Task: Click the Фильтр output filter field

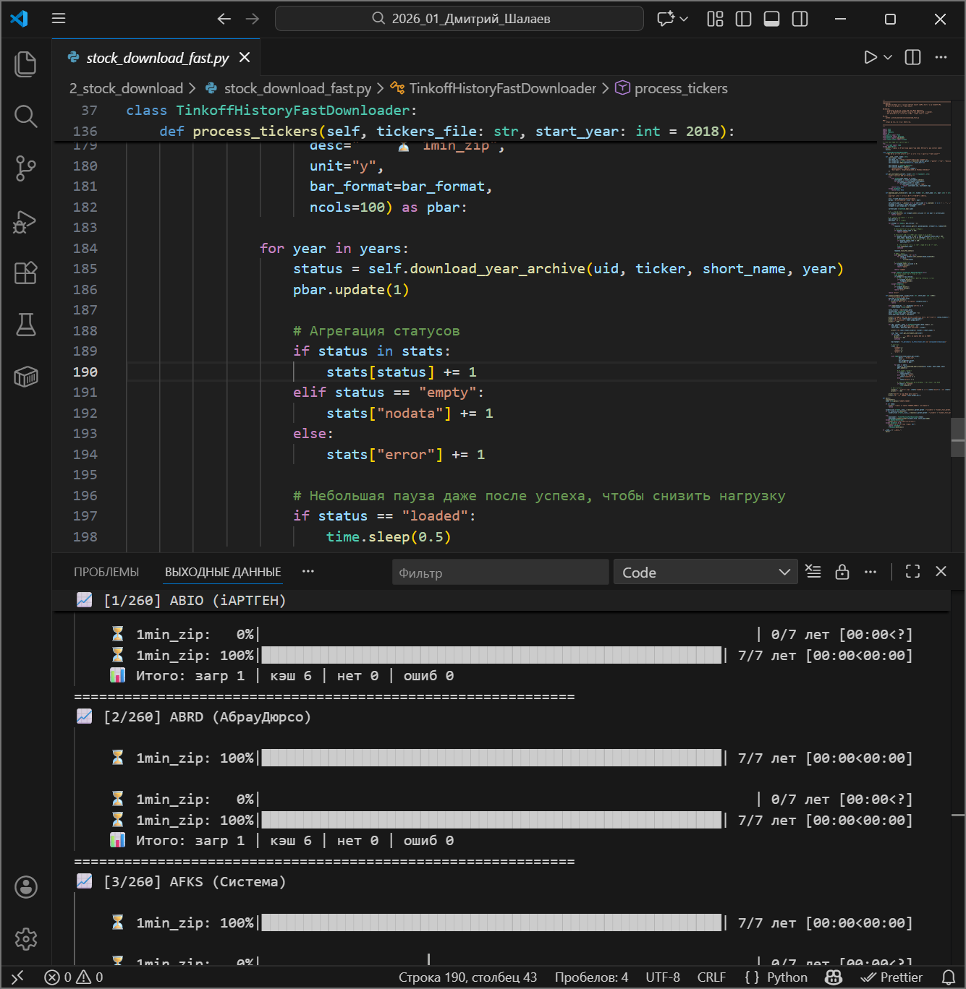Action: click(x=499, y=572)
